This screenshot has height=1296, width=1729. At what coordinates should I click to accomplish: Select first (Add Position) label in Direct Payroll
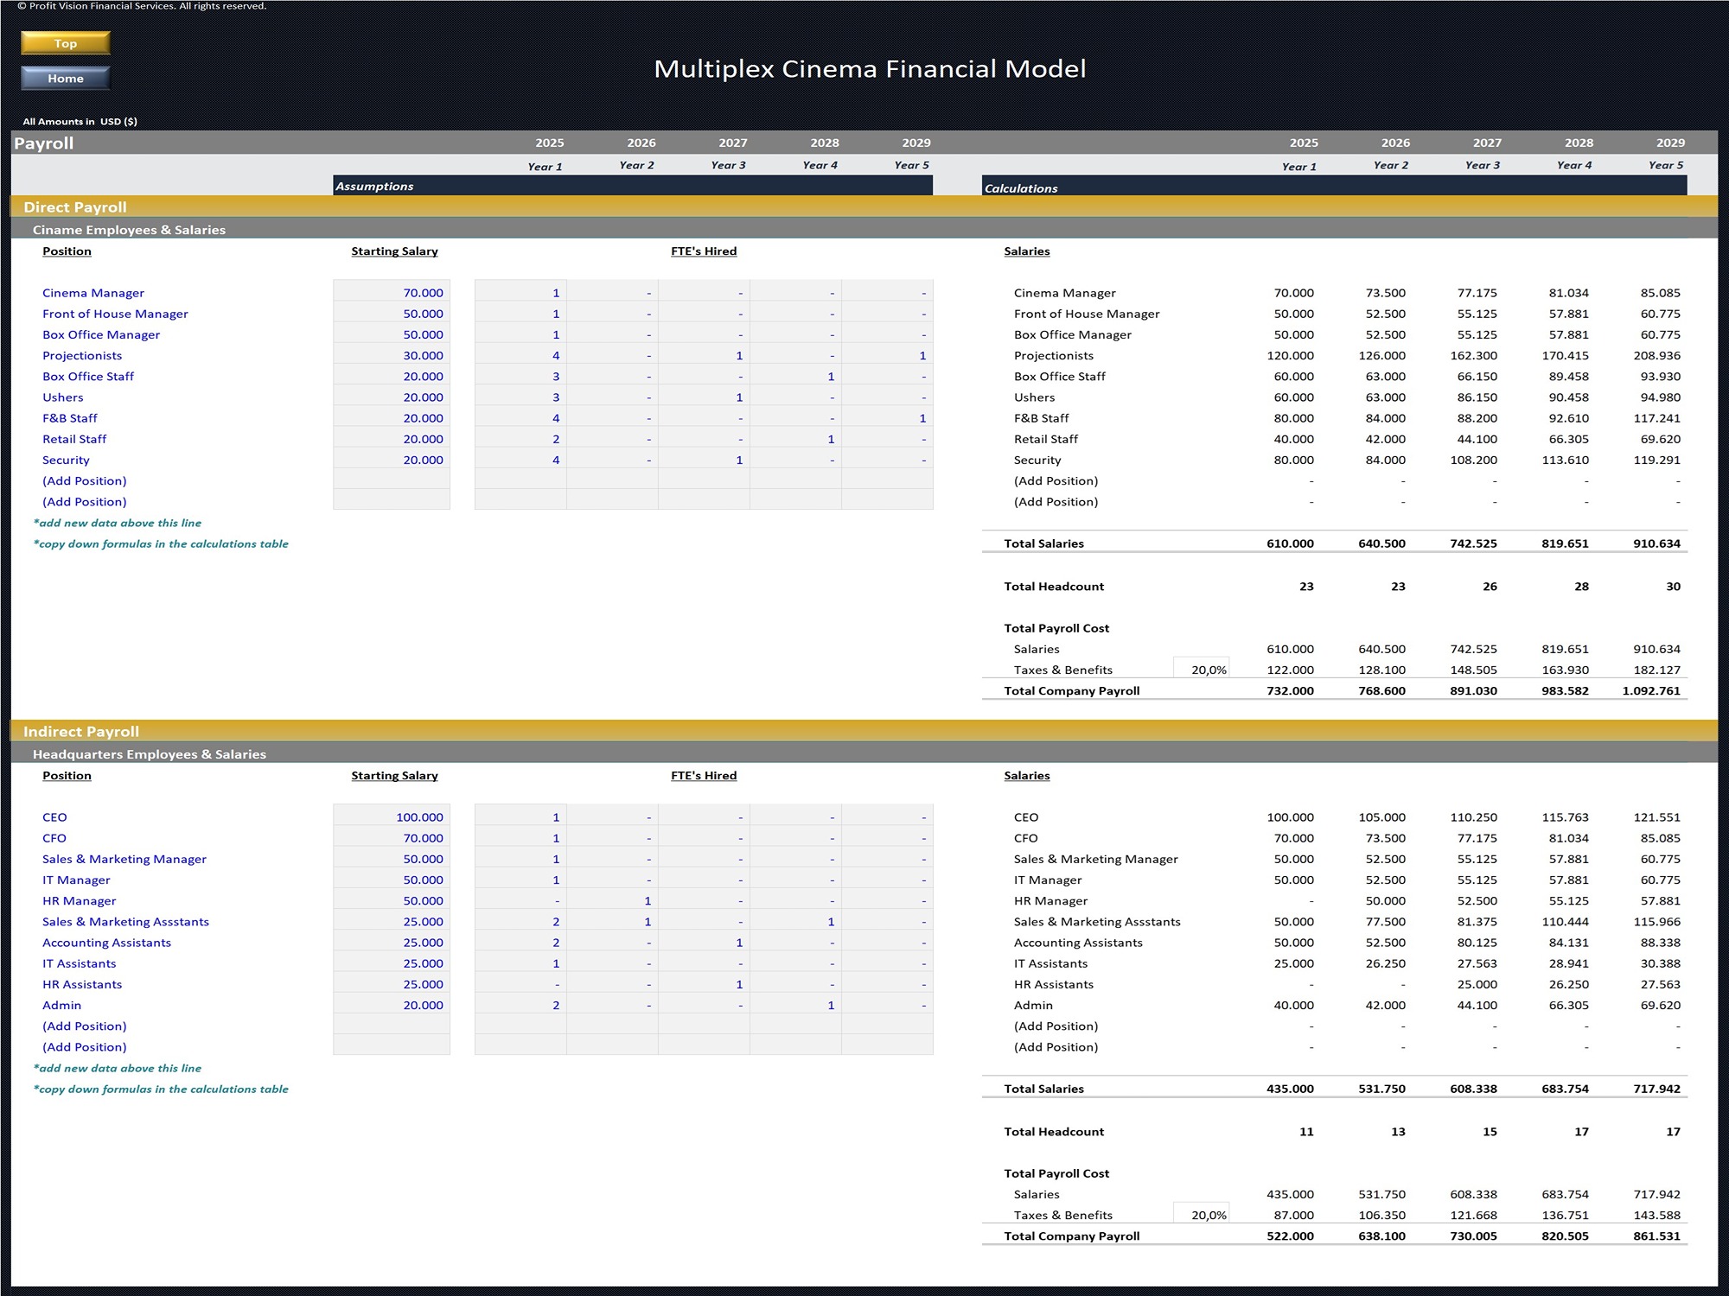(x=85, y=481)
